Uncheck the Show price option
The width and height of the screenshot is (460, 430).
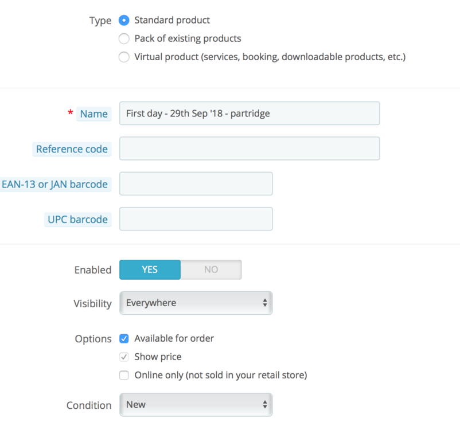click(x=124, y=357)
